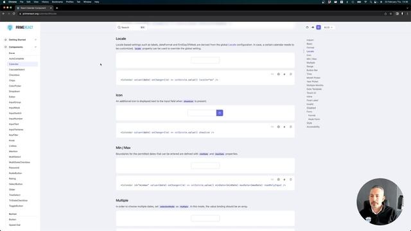411x231 pixels.
Task: Open the purple theme configurator button
Action: 319,27
